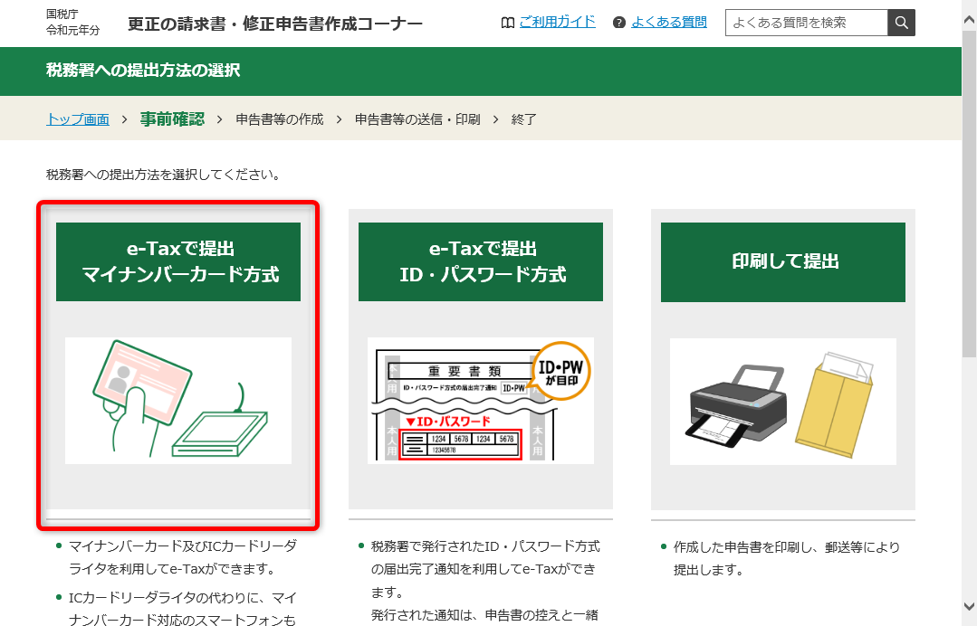
Task: Click the 申告書等の送信・印刷 breadcrumb step
Action: point(417,119)
